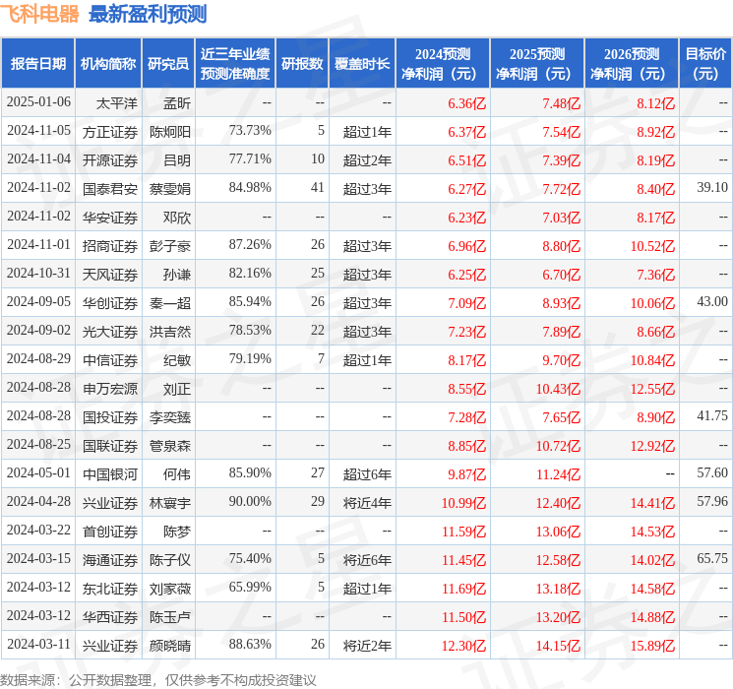This screenshot has height=689, width=733.
Task: Select institution 太平洋
Action: click(117, 103)
